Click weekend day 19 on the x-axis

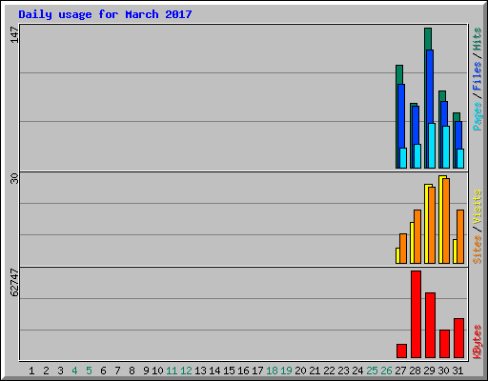286,371
